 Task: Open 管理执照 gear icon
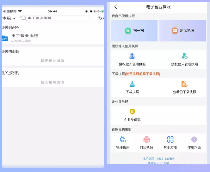(x=123, y=139)
